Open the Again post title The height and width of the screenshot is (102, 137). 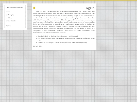[90, 8]
